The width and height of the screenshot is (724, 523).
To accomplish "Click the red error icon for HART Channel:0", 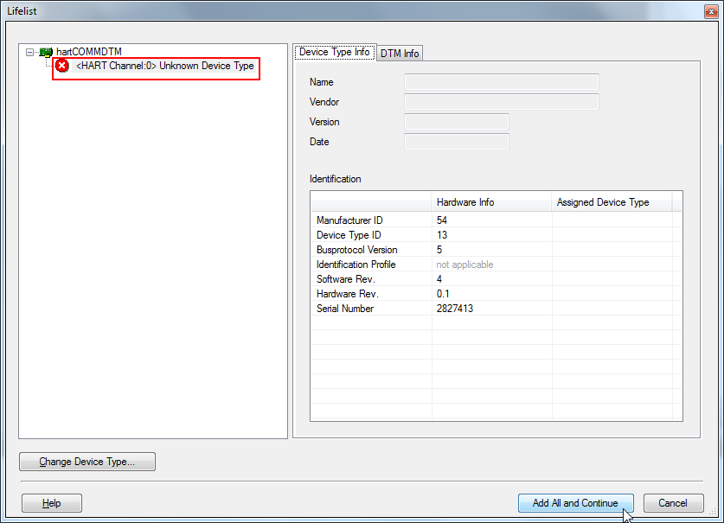I will click(x=62, y=66).
